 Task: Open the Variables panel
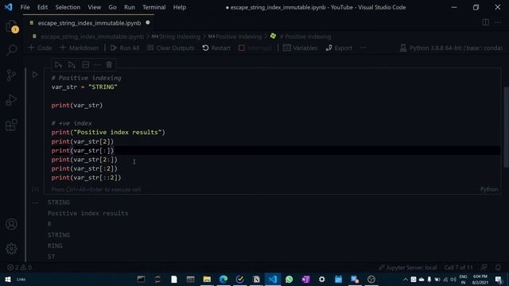click(x=301, y=48)
